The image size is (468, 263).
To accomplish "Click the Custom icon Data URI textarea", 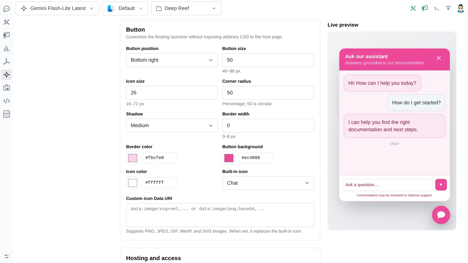I will pos(220,215).
